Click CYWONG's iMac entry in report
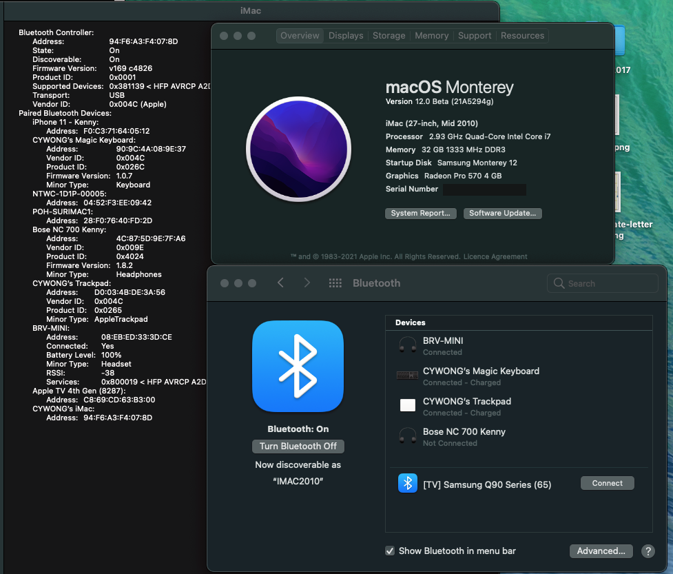Image resolution: width=673 pixels, height=574 pixels. click(63, 409)
